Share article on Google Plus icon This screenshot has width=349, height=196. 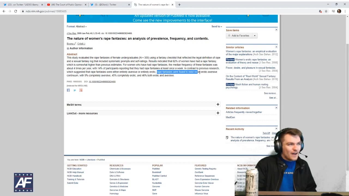pos(81,90)
